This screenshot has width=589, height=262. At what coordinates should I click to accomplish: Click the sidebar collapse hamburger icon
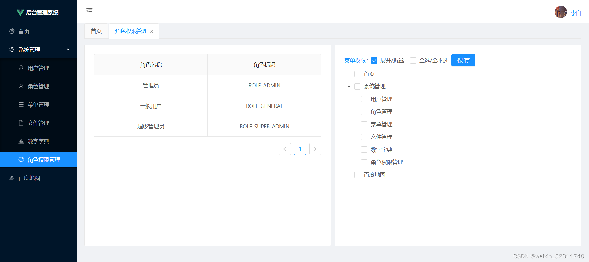pos(89,11)
